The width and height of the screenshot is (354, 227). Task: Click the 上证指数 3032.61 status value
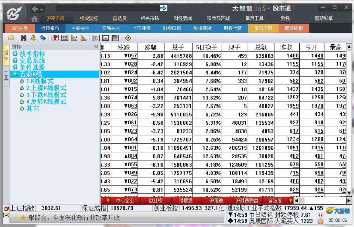(52, 208)
